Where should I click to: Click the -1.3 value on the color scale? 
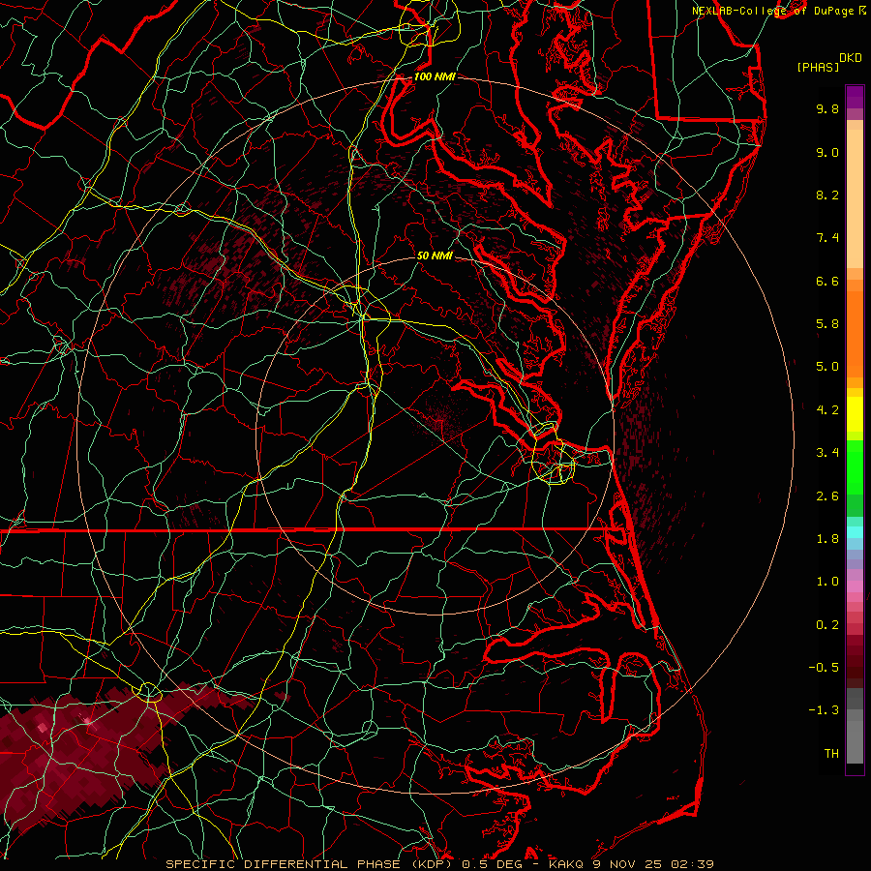tap(824, 710)
